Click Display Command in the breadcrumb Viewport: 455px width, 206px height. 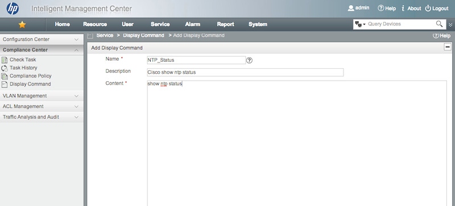[x=144, y=35]
